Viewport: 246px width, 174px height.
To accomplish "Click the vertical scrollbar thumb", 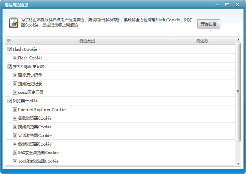I will [x=238, y=92].
